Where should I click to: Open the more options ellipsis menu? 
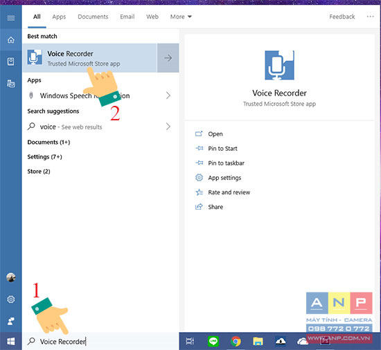[370, 17]
